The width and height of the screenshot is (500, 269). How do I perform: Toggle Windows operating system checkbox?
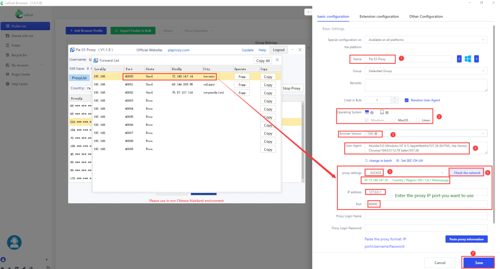[367, 120]
